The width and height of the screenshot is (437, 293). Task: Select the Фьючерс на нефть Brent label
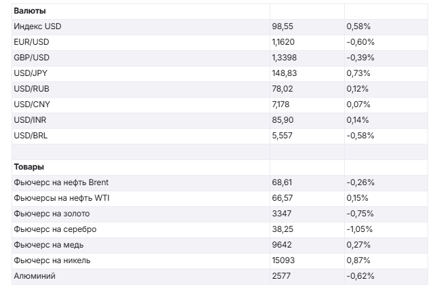pos(60,182)
